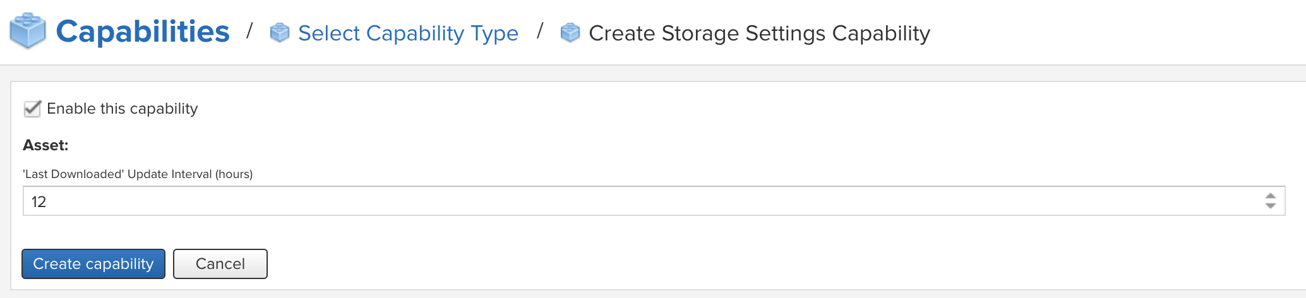The height and width of the screenshot is (298, 1306).
Task: Focus the Update Interval hours input field
Action: [632, 201]
